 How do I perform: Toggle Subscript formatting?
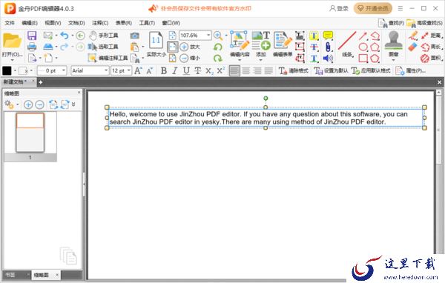[x=209, y=70]
